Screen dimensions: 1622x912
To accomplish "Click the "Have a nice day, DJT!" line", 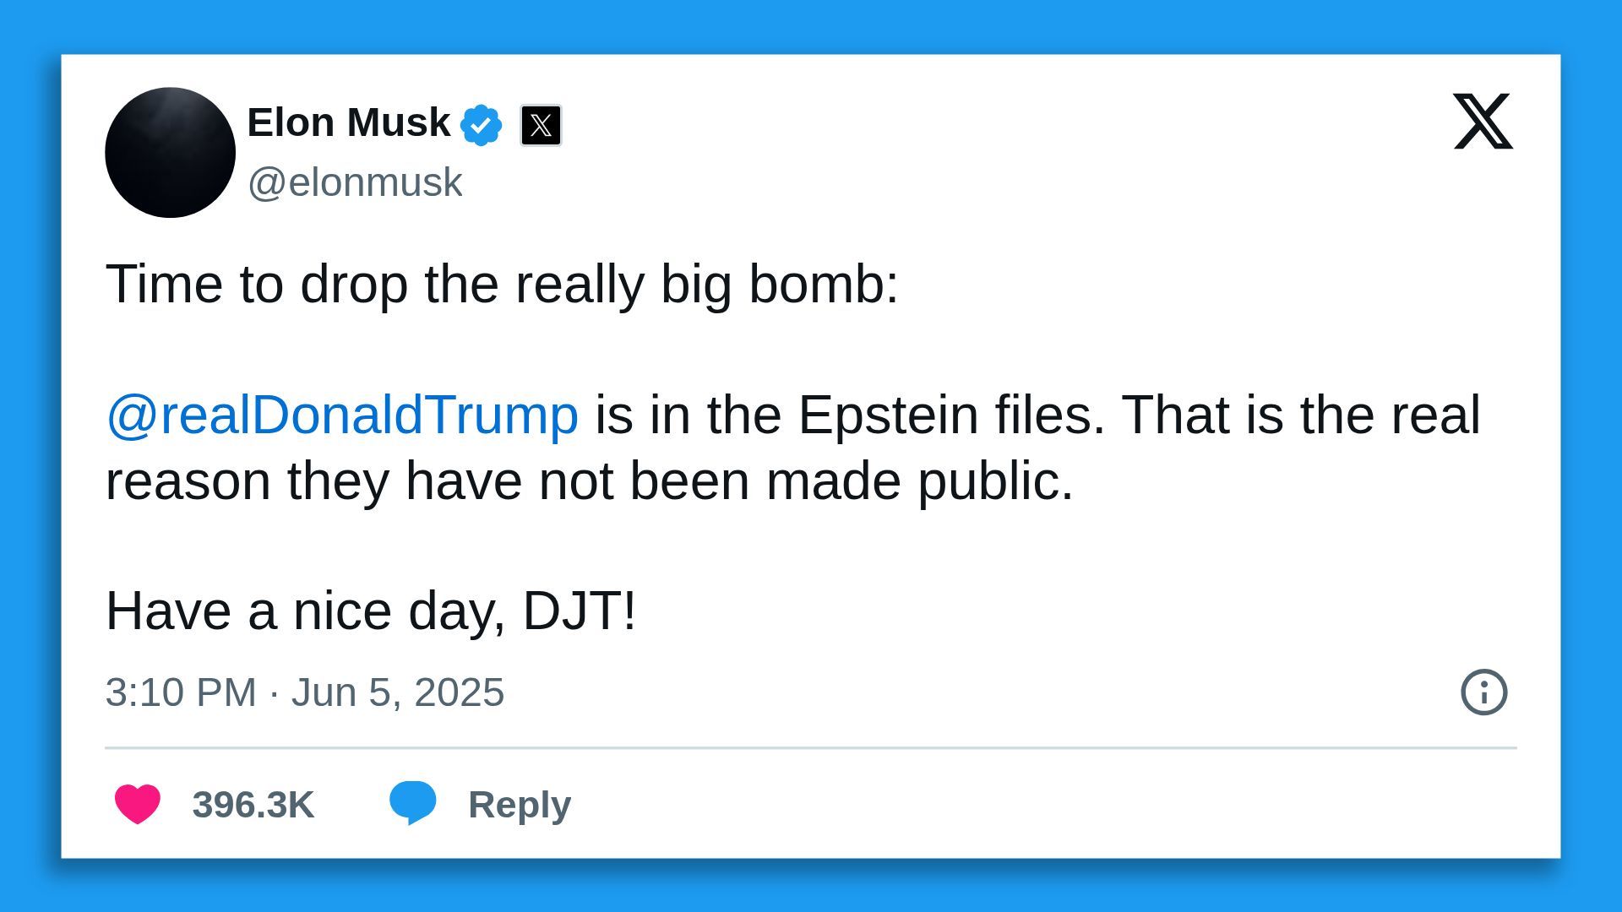I will [371, 611].
